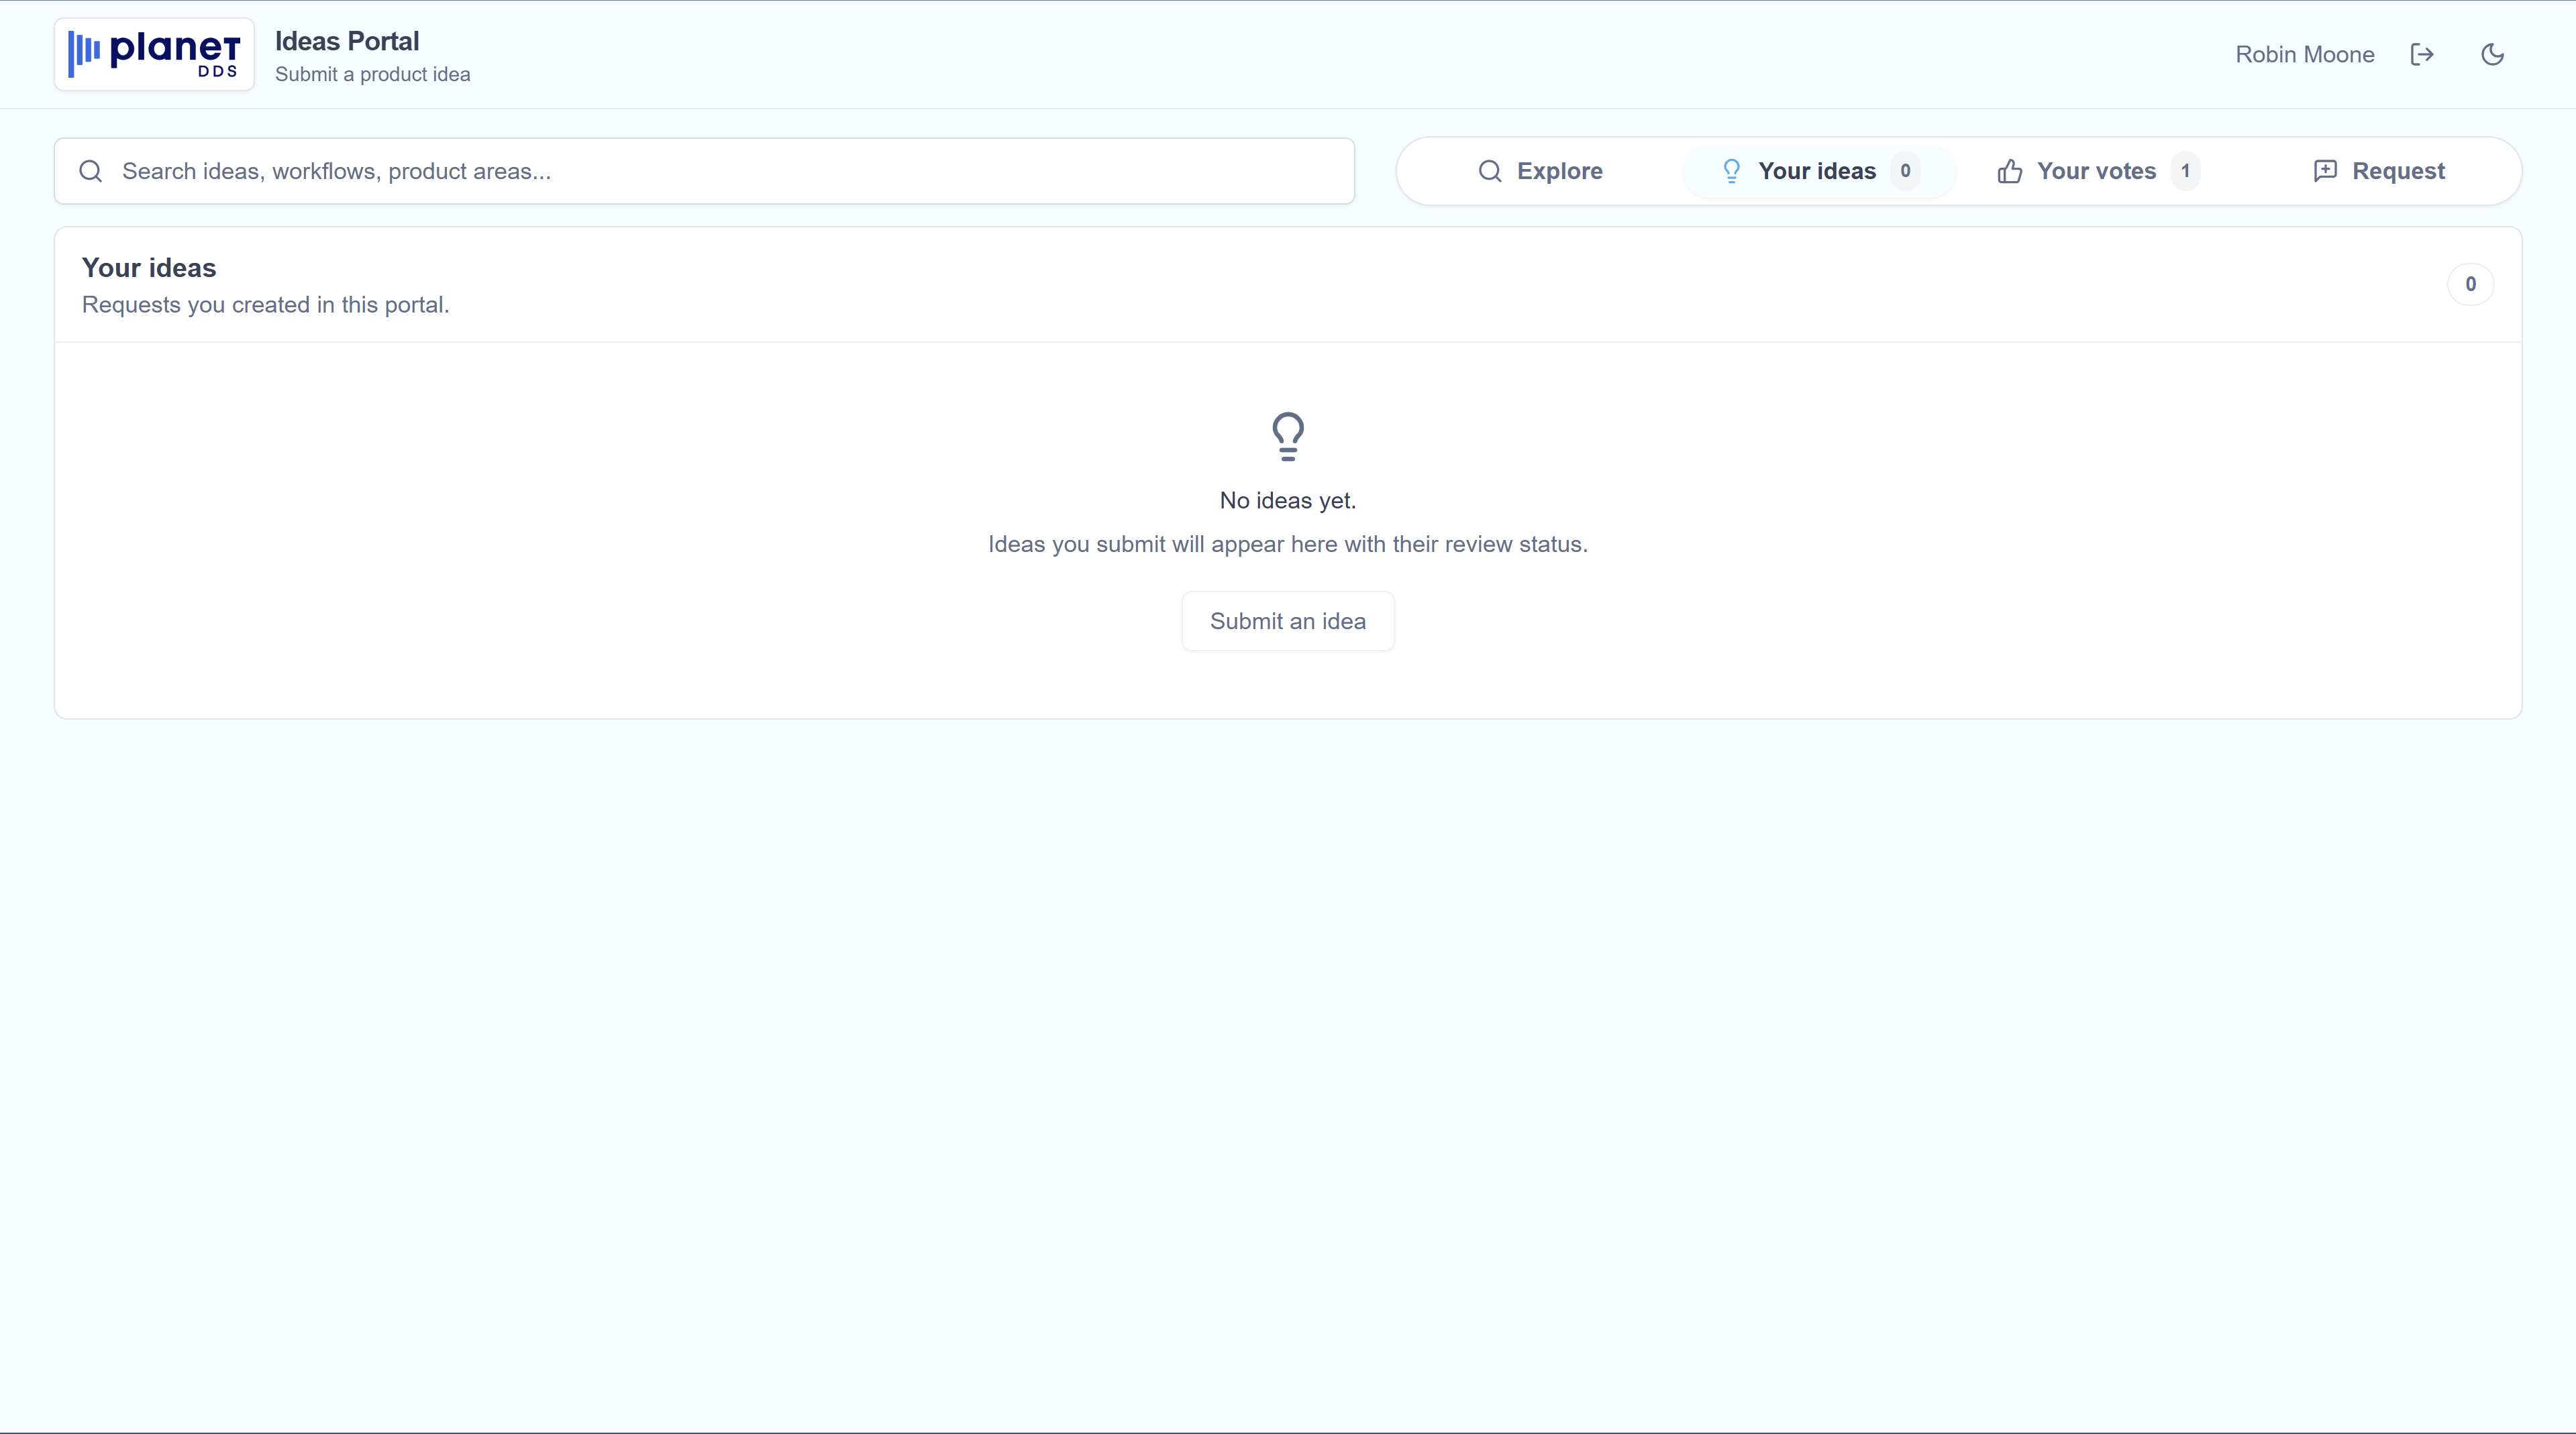Click the Submit an idea button

1288,622
